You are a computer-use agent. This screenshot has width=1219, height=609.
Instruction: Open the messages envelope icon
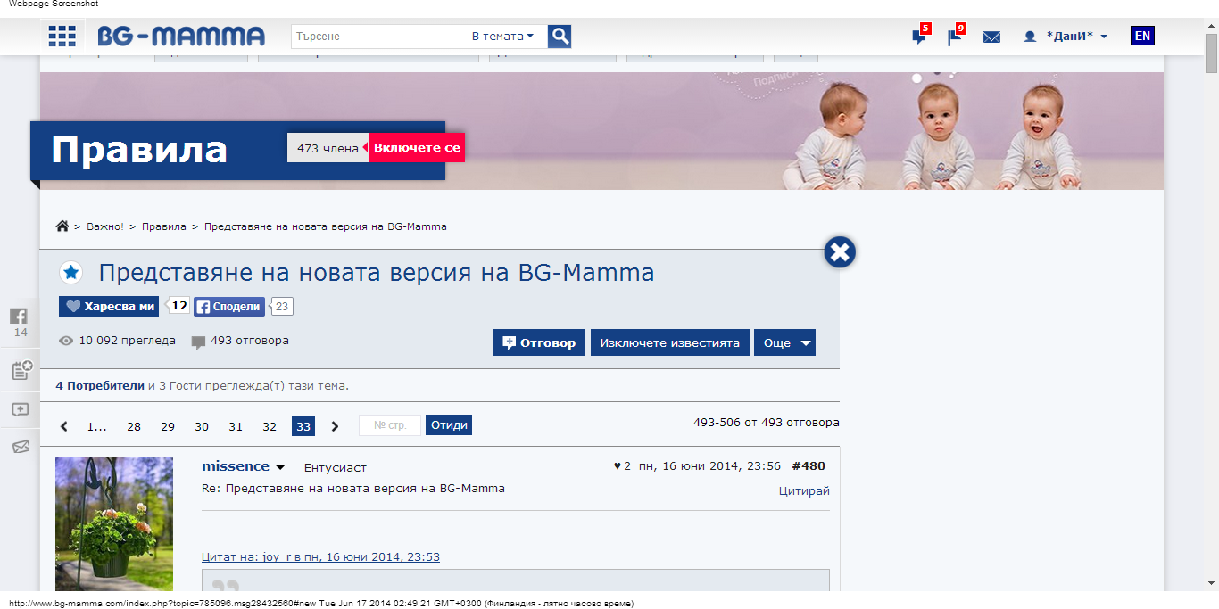tap(991, 37)
